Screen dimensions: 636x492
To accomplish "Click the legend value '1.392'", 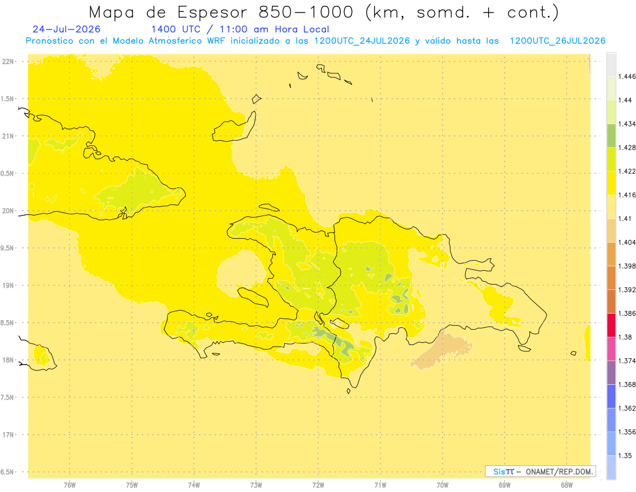I will 628,290.
